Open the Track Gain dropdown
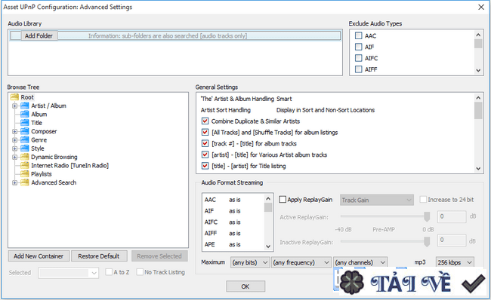 point(377,200)
